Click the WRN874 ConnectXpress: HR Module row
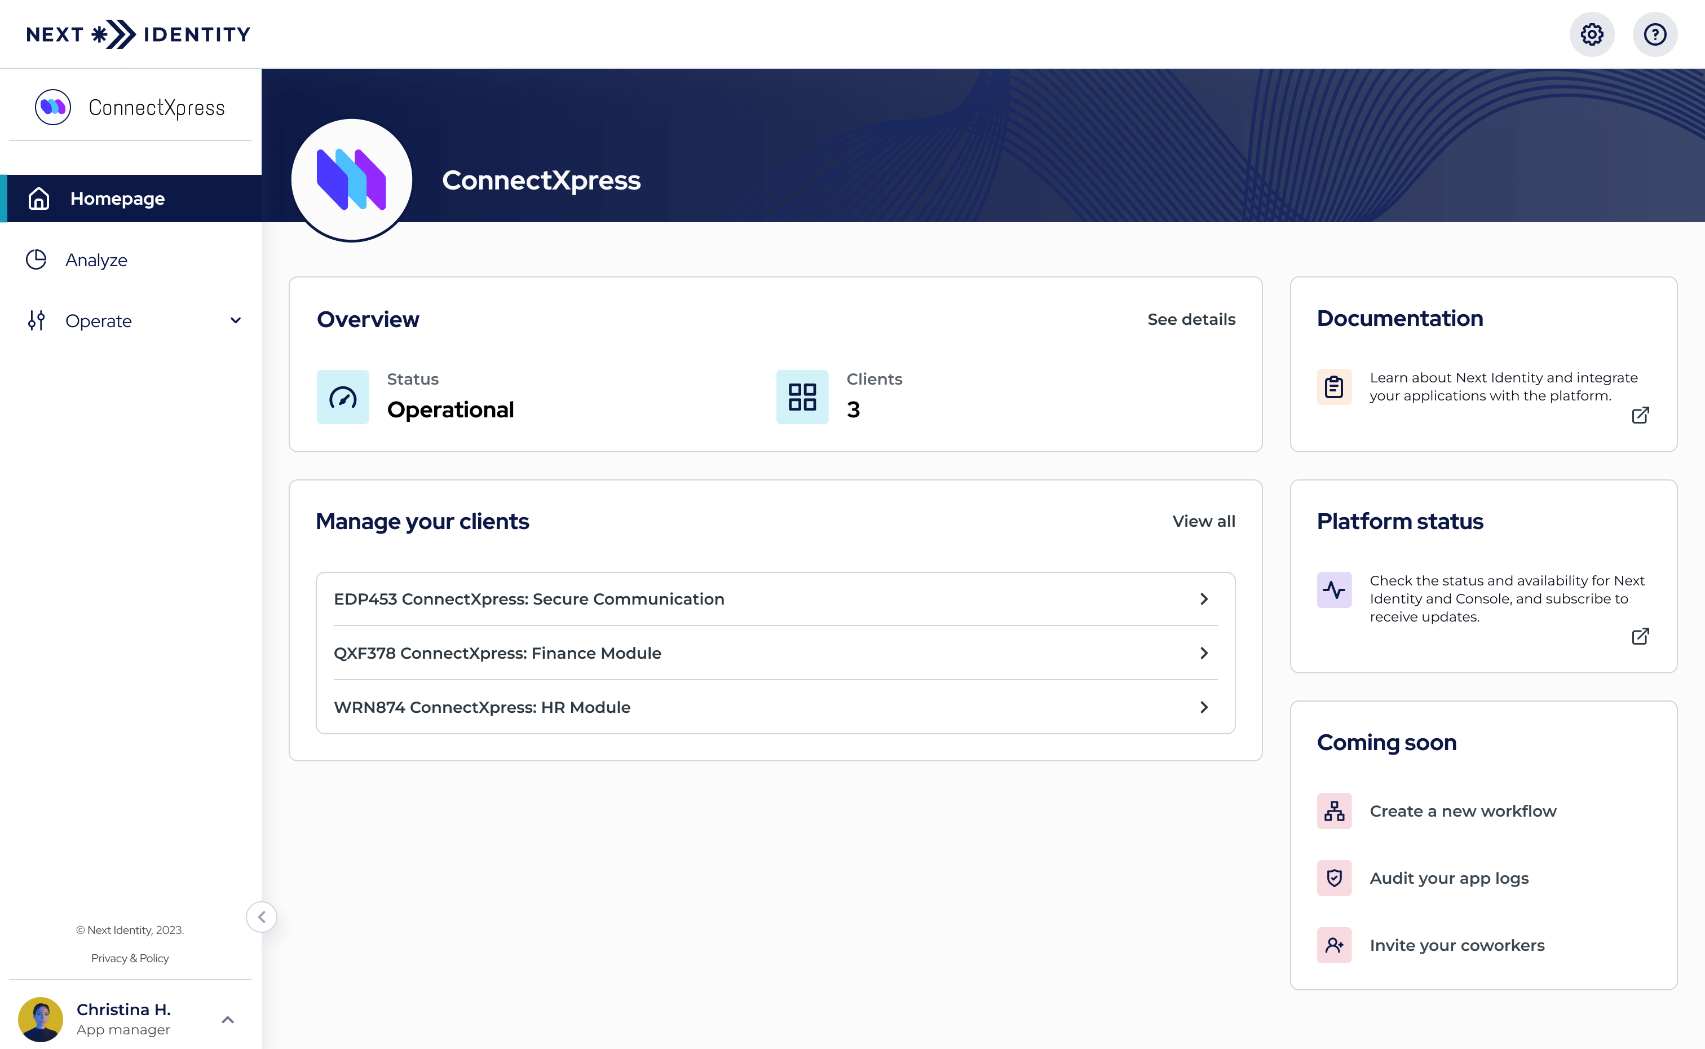The width and height of the screenshot is (1705, 1049). [x=776, y=707]
